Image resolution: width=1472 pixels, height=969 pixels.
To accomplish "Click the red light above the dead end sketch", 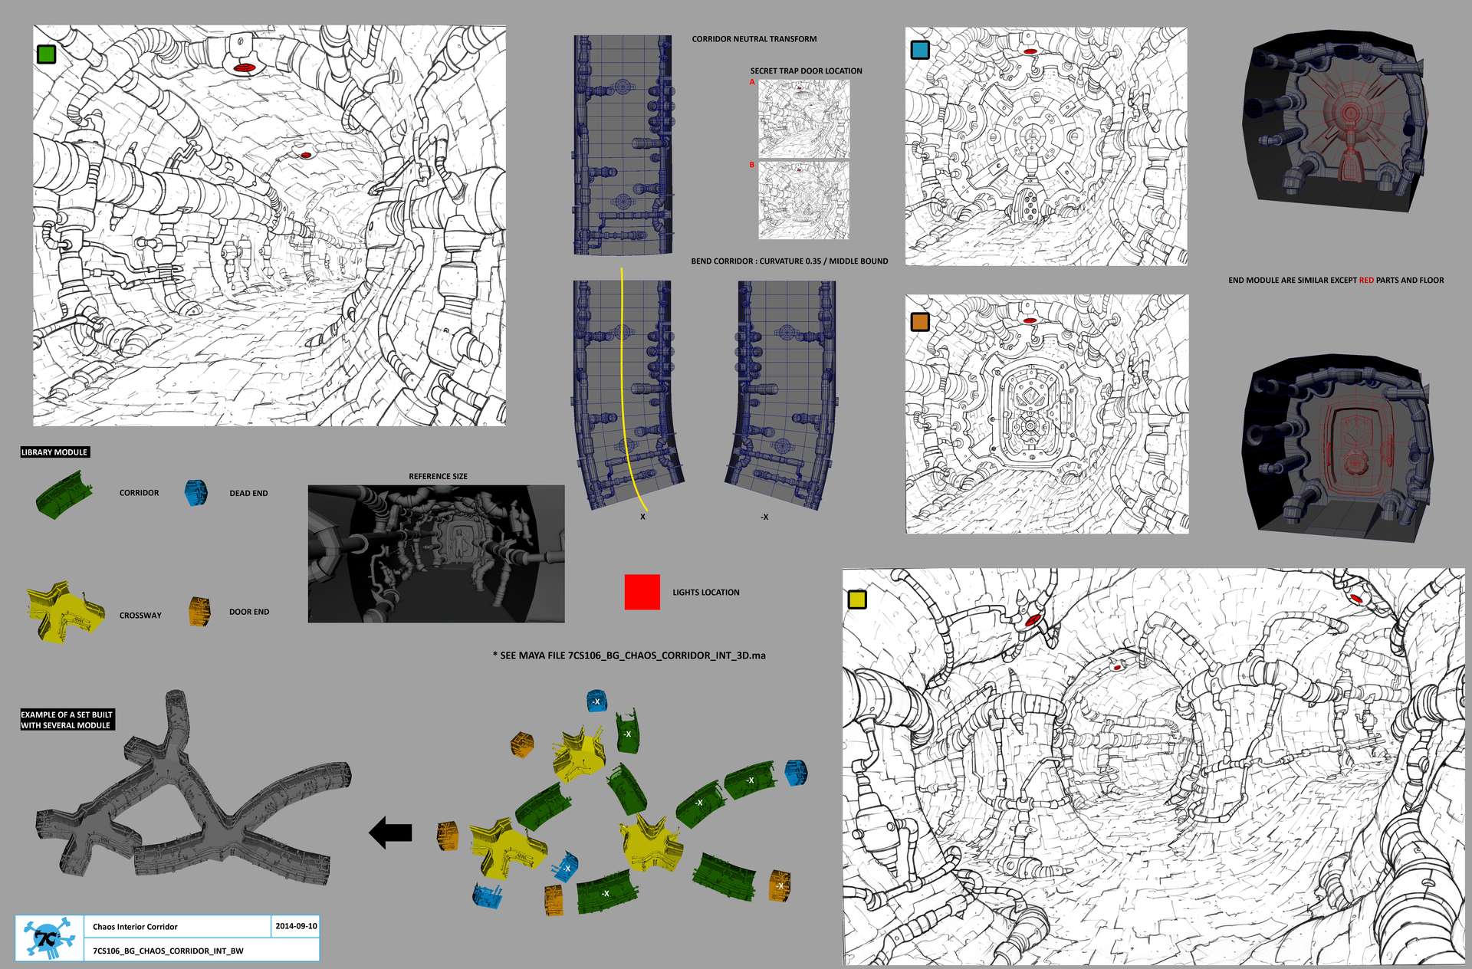I will (x=1030, y=51).
